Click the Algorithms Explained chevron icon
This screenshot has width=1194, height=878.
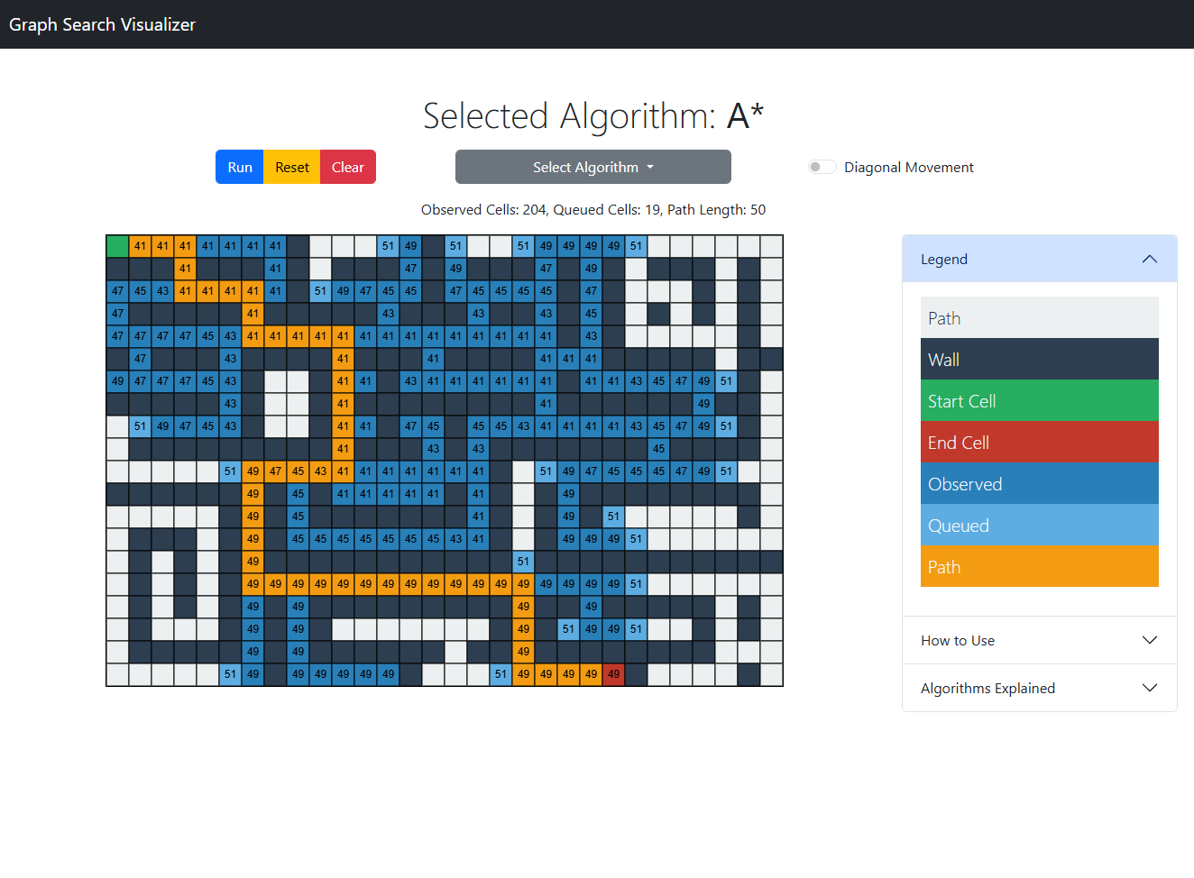click(x=1149, y=688)
